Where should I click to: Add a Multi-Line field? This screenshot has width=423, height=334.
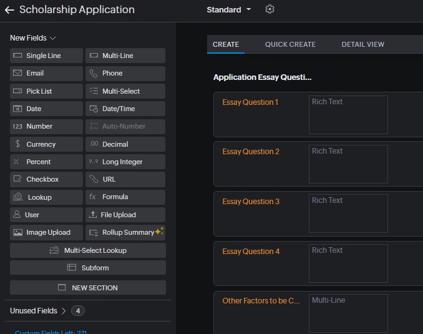click(x=125, y=56)
